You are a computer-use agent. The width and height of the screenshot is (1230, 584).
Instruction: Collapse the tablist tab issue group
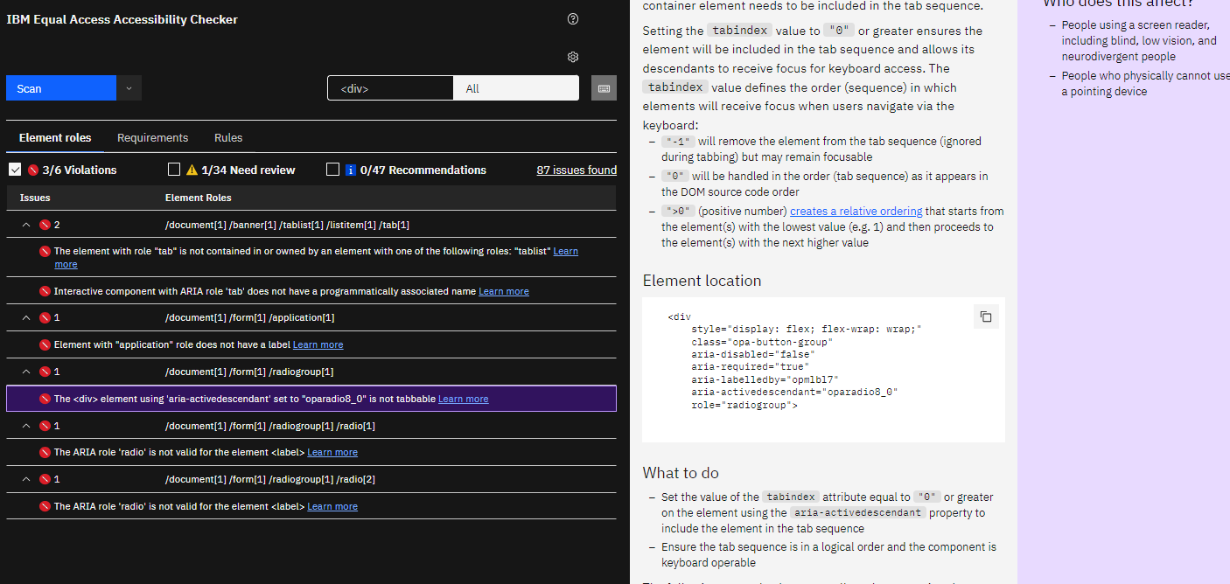pyautogui.click(x=26, y=225)
